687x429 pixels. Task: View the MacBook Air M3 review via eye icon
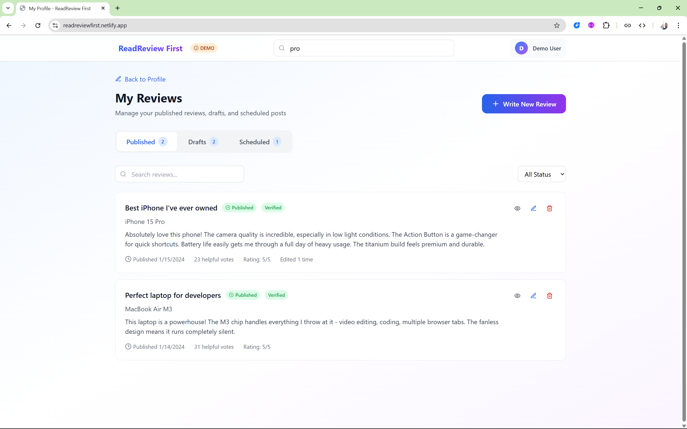(x=517, y=296)
